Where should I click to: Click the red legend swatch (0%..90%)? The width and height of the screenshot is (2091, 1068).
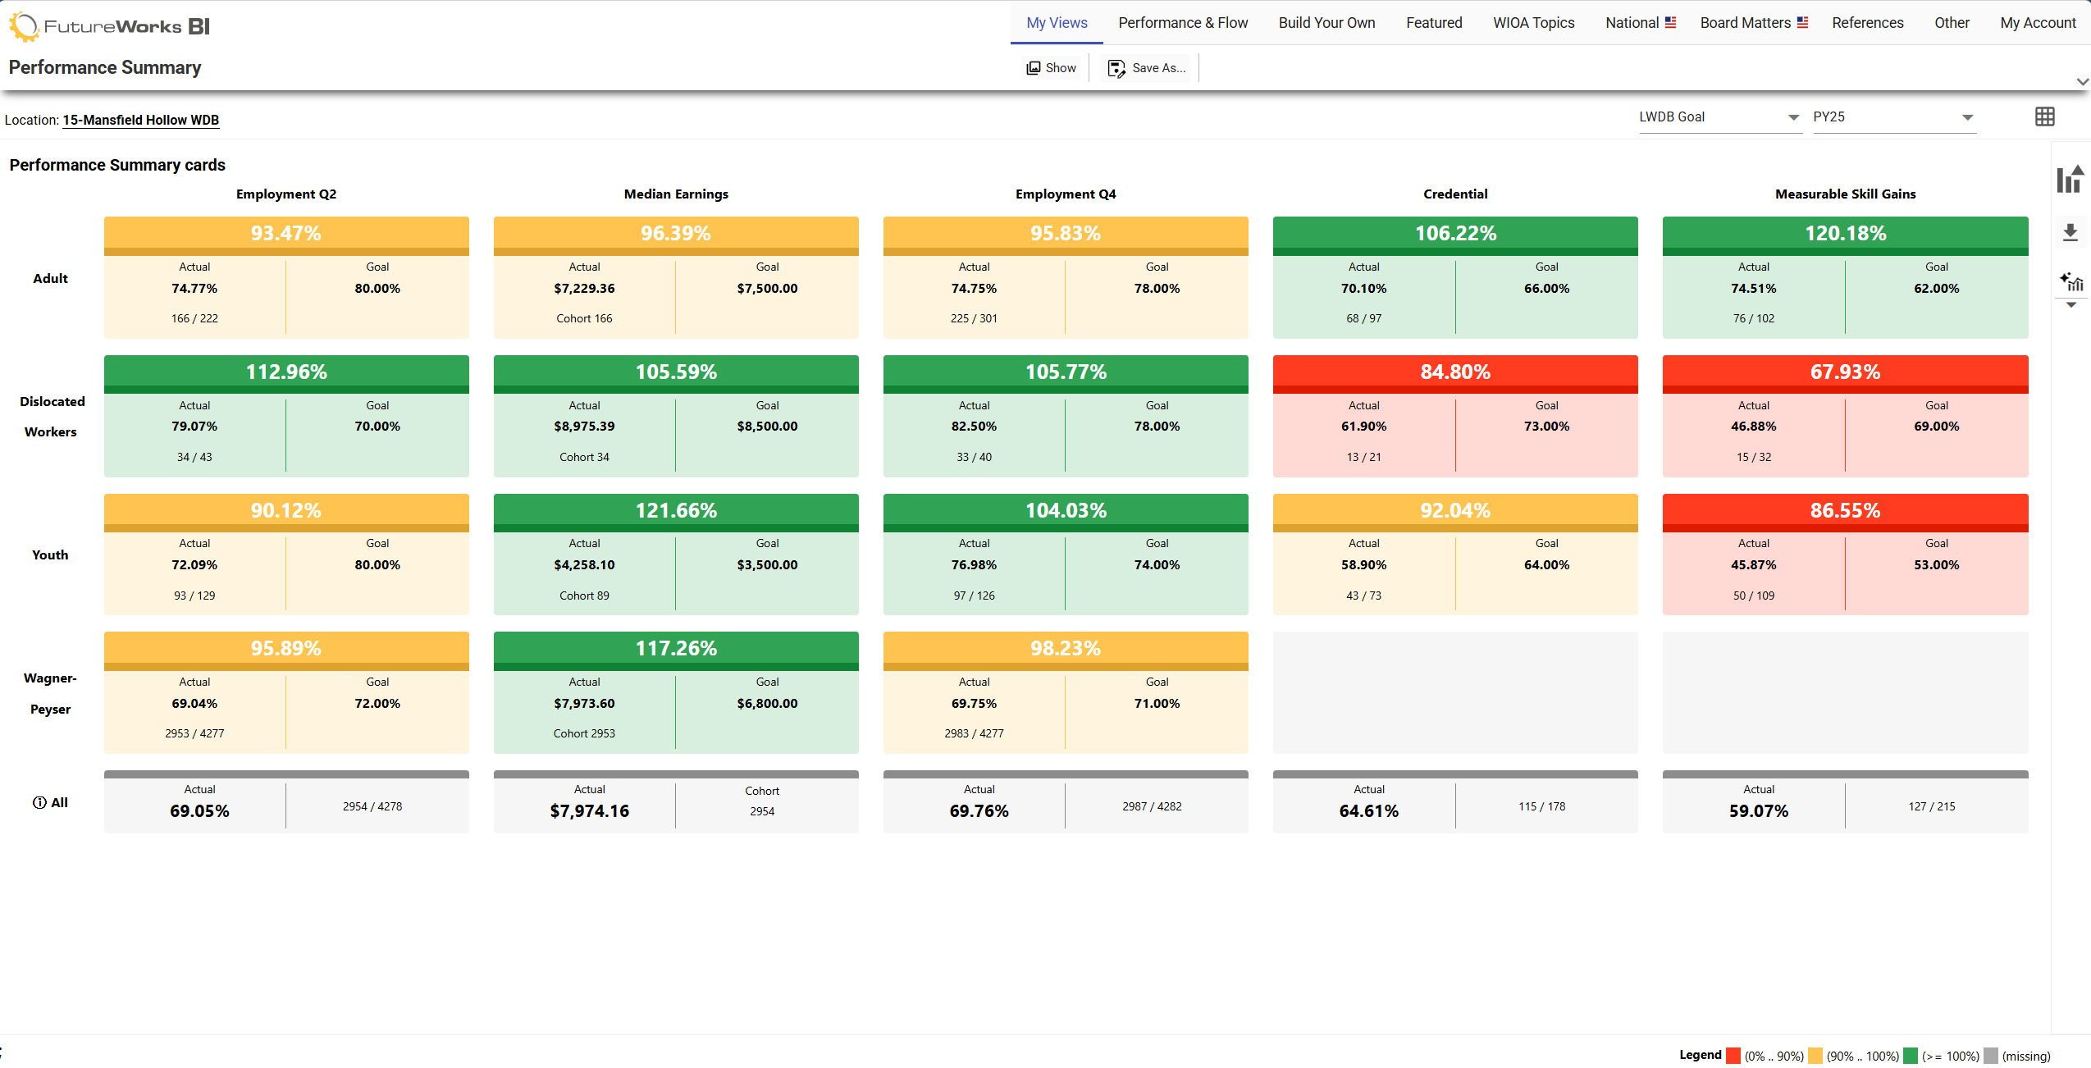[1733, 1056]
